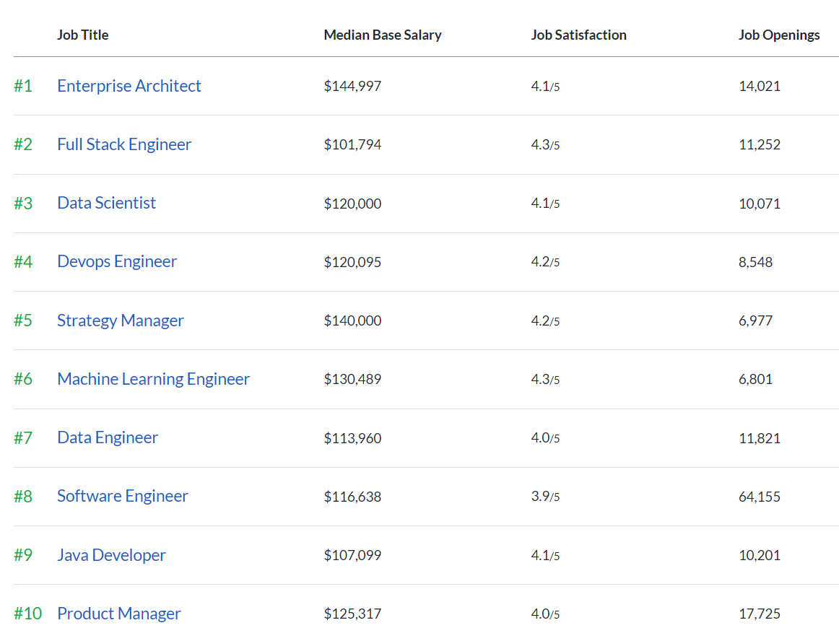This screenshot has width=839, height=641.
Task: Select the #10 rank marker
Action: 26,613
